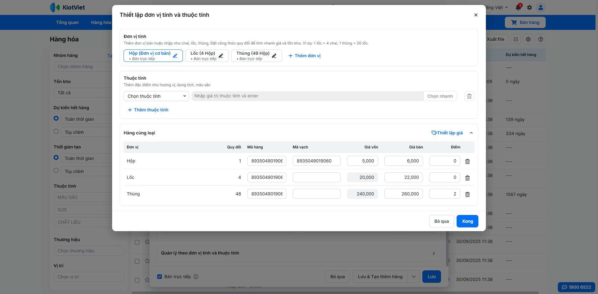Click the Mã vạch field for Lốc
Screen dimensions: 598x294
point(316,177)
